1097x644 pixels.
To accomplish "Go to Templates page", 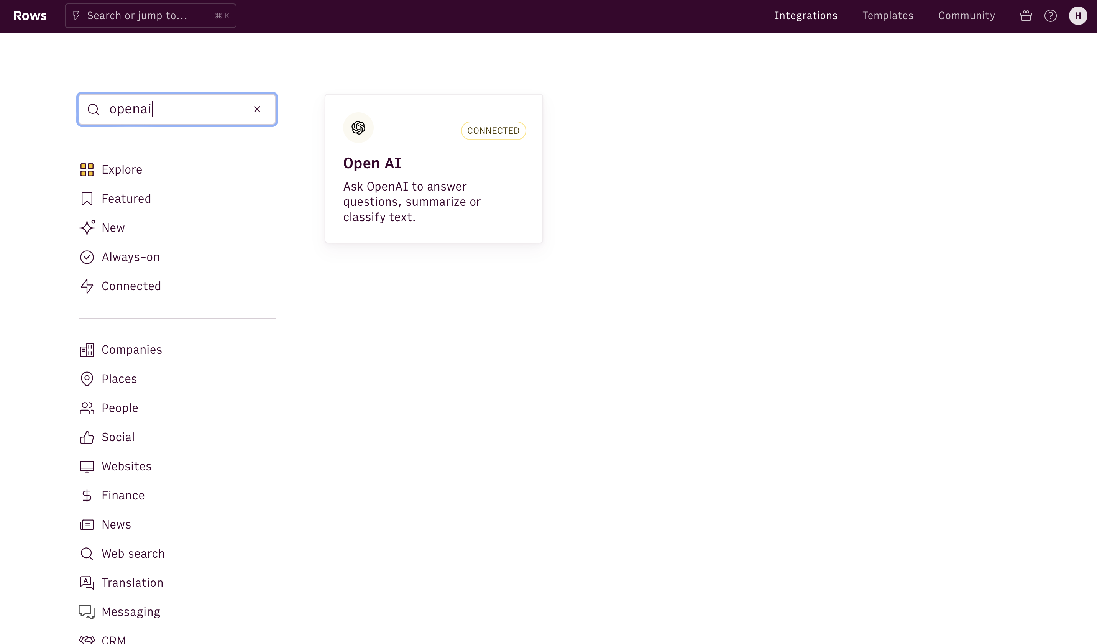I will (888, 16).
